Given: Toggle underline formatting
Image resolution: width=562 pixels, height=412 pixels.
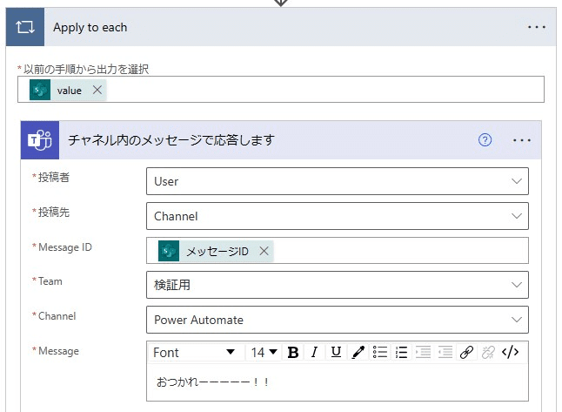Looking at the screenshot, I should (x=336, y=352).
